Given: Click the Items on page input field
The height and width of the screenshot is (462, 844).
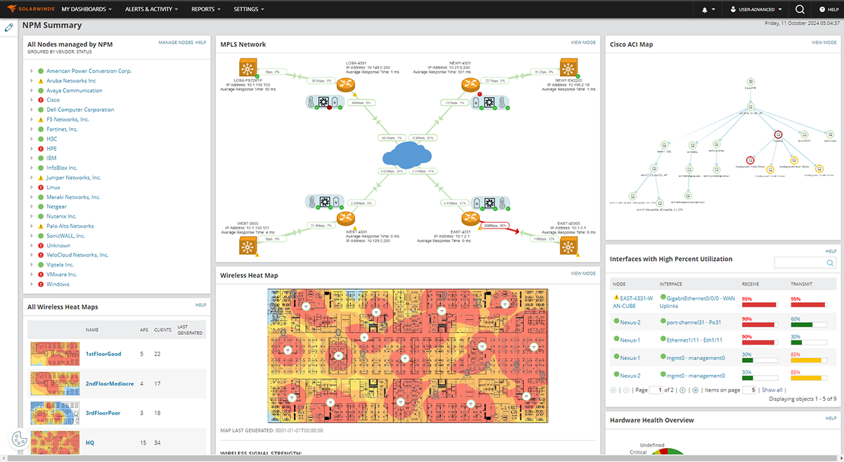Looking at the screenshot, I should click(x=750, y=390).
